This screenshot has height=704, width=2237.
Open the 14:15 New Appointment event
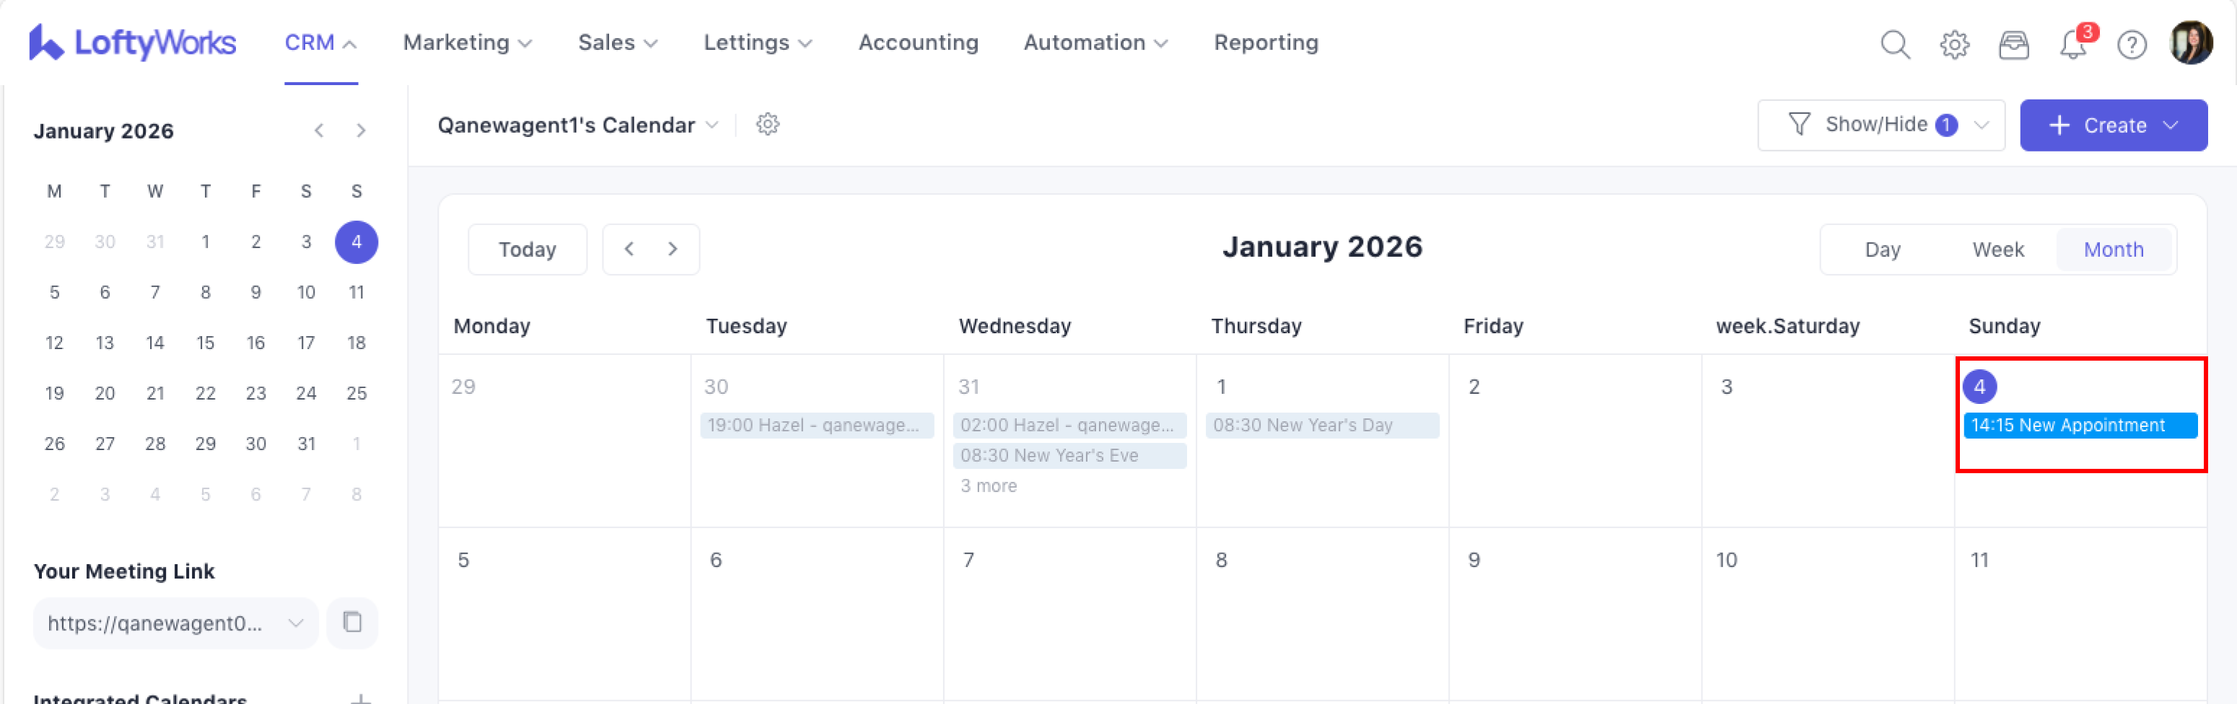click(2079, 426)
